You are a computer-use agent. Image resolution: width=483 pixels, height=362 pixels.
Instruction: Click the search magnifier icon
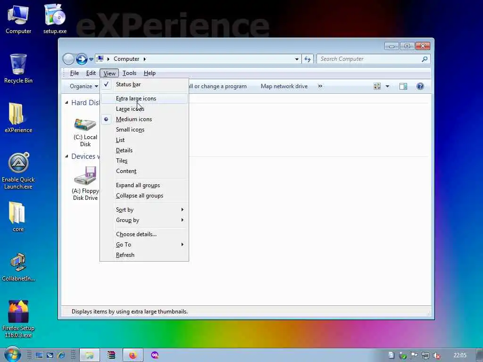click(425, 59)
